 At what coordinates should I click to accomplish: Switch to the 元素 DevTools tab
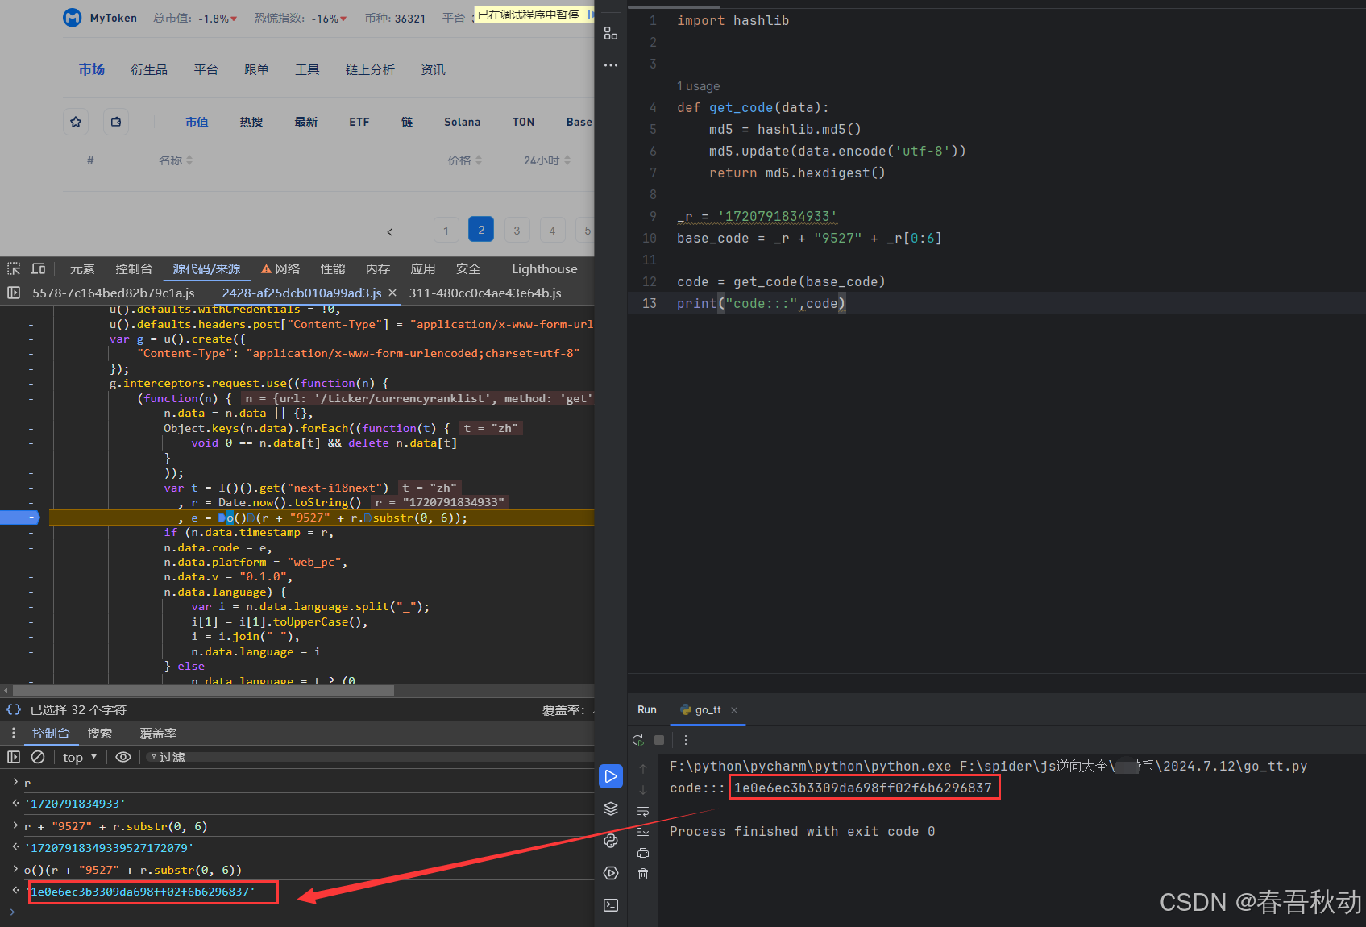(x=82, y=268)
